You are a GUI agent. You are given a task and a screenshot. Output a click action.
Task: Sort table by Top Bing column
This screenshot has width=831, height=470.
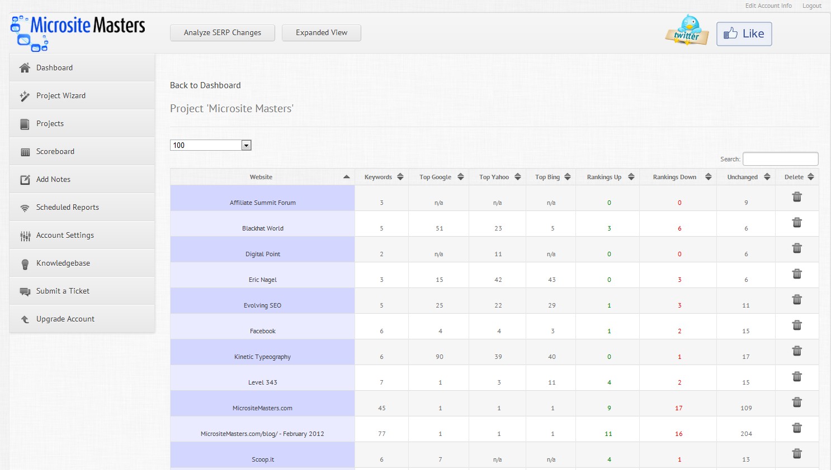pos(551,177)
